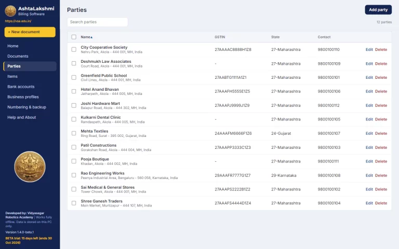This screenshot has width=399, height=249.
Task: Select Kulkarni Dental Clinic checkbox
Action: click(x=74, y=119)
